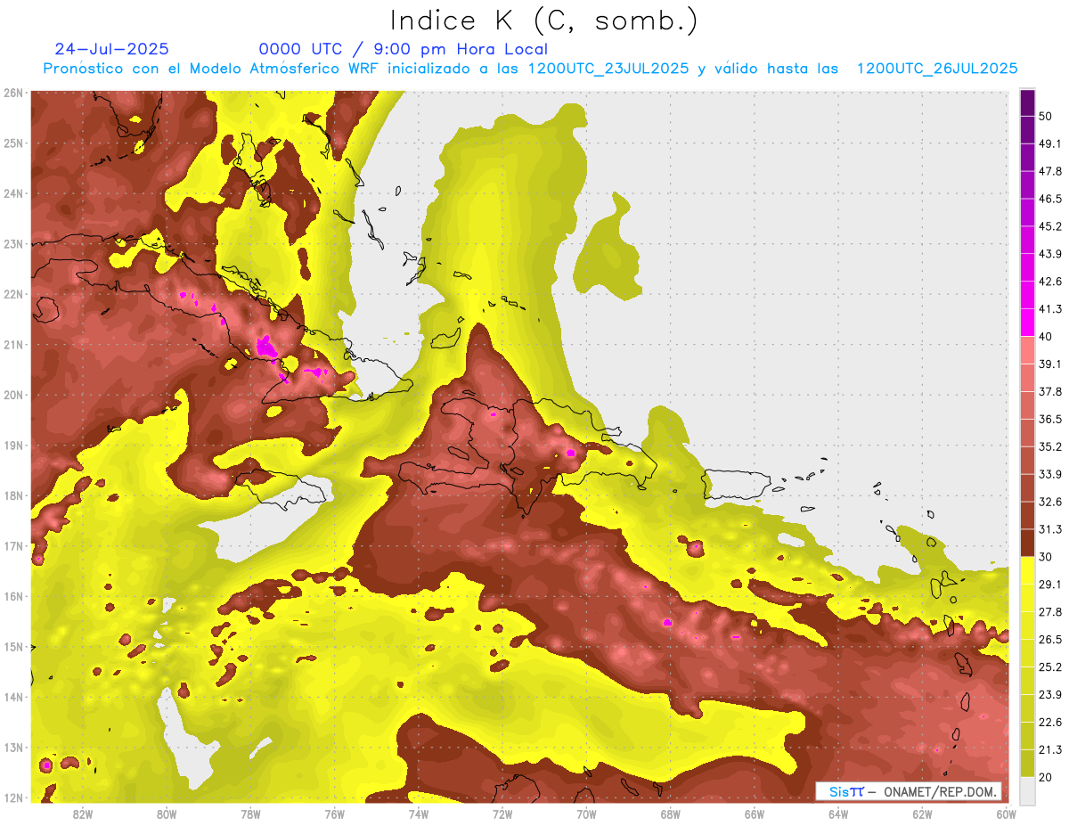Click legend value "36.5"
Viewport: 1069px width, 826px height.
[x=1050, y=419]
